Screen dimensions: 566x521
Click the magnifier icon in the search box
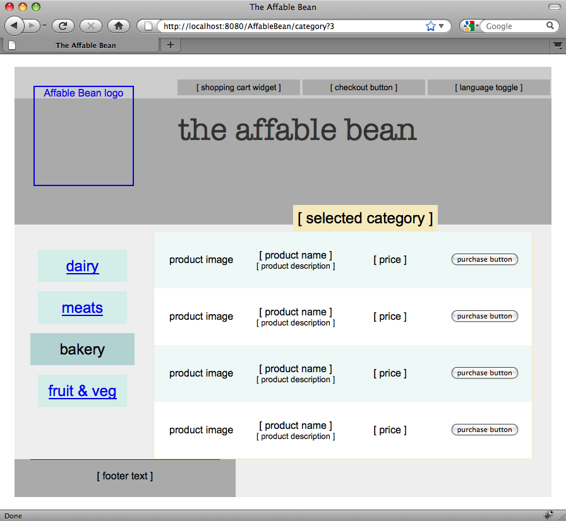(550, 26)
